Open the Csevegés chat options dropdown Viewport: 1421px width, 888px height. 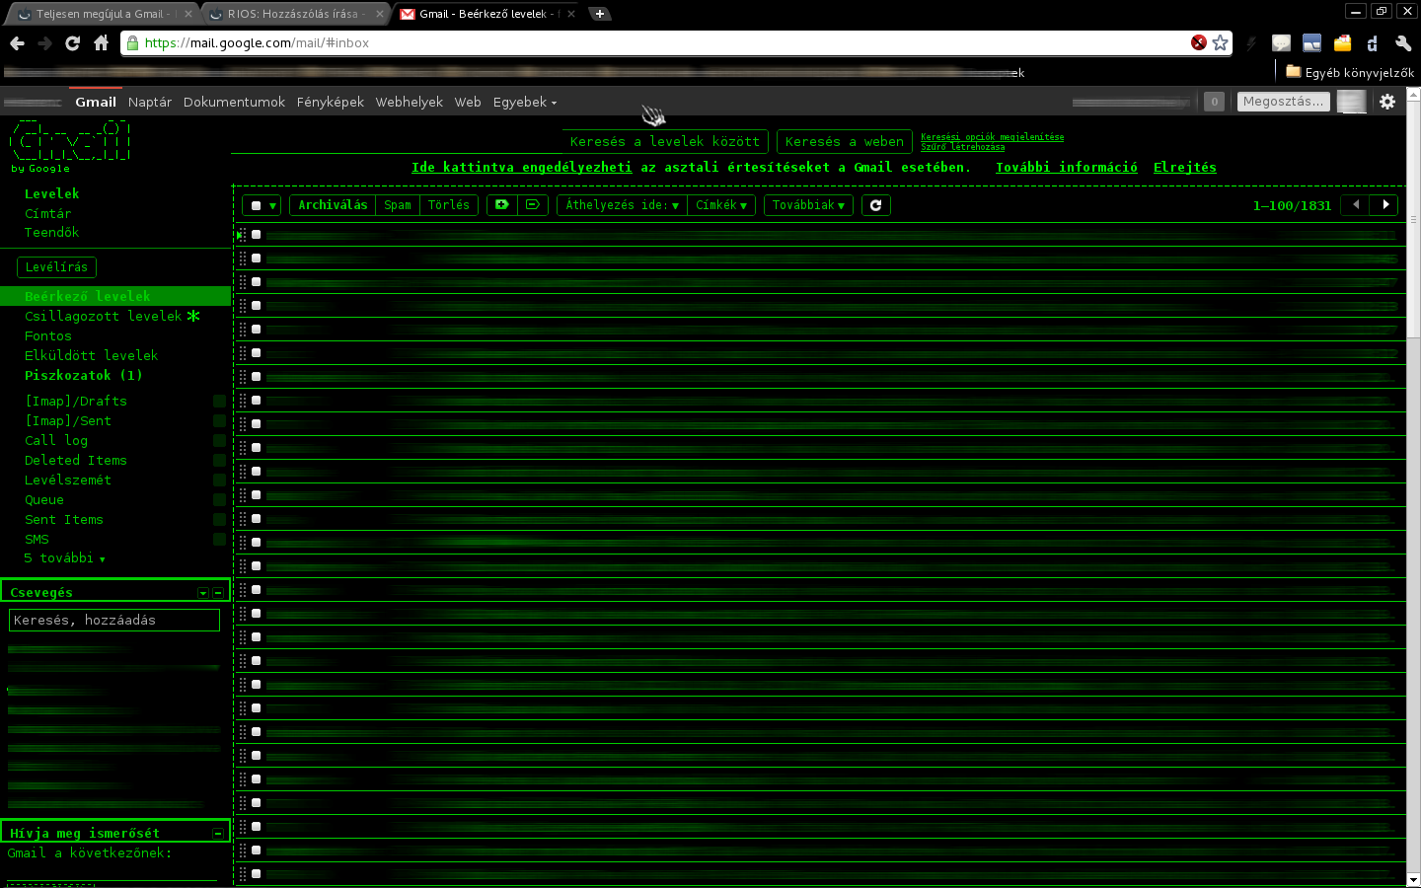203,593
